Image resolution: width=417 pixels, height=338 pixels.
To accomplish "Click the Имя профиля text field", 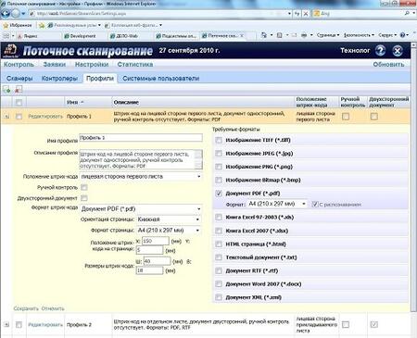I will pos(141,138).
